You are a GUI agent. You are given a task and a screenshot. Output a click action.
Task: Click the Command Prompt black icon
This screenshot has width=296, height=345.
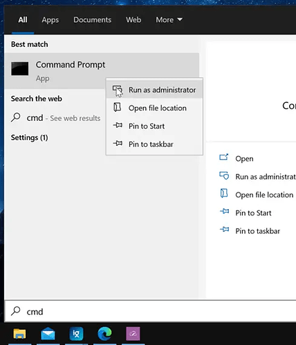(x=20, y=68)
